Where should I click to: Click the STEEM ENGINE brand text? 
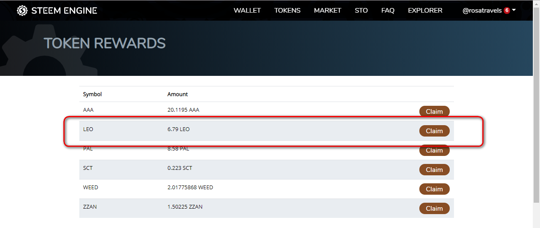[x=64, y=11]
